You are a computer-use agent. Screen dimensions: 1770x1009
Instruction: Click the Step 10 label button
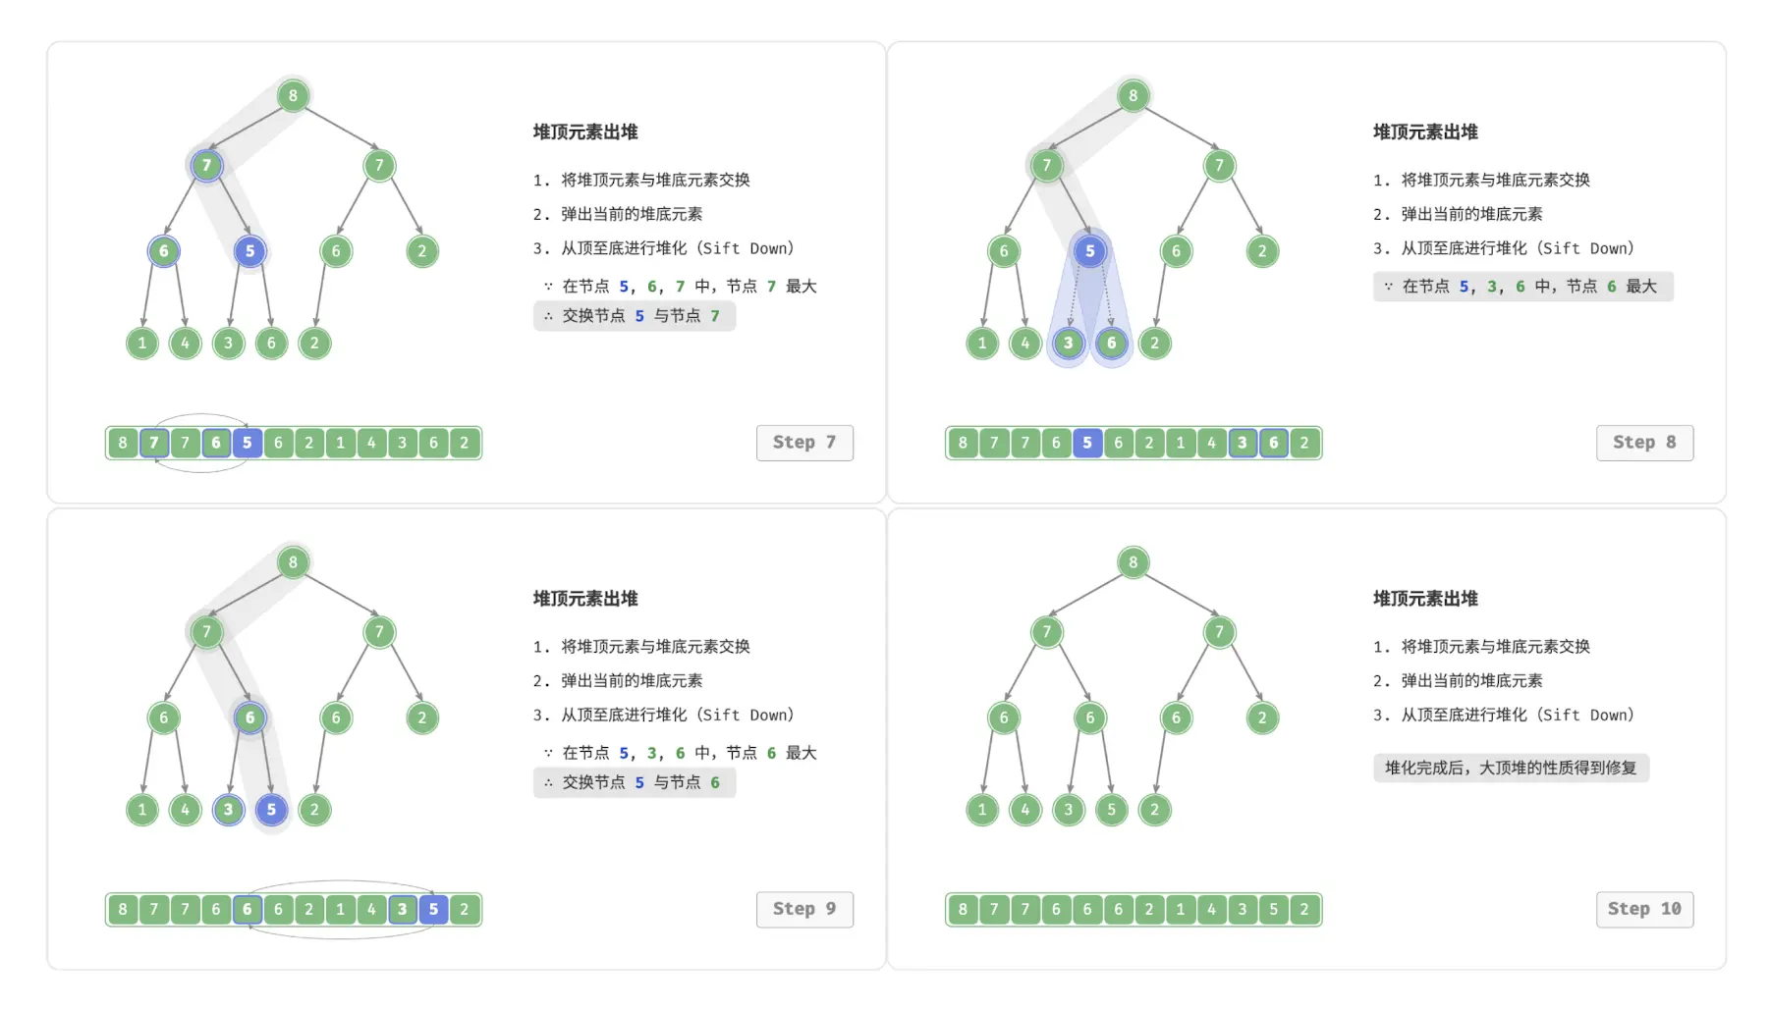[1644, 909]
